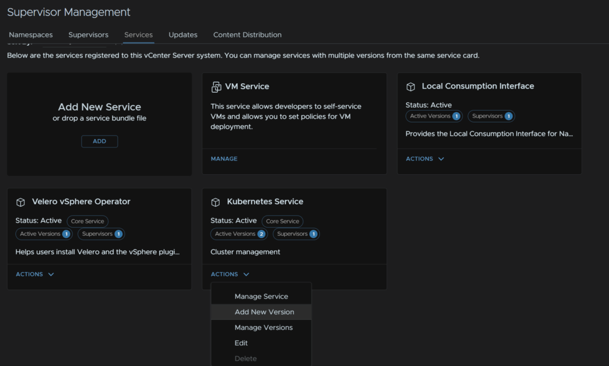Click MANAGE on the VM Service card

click(x=224, y=159)
